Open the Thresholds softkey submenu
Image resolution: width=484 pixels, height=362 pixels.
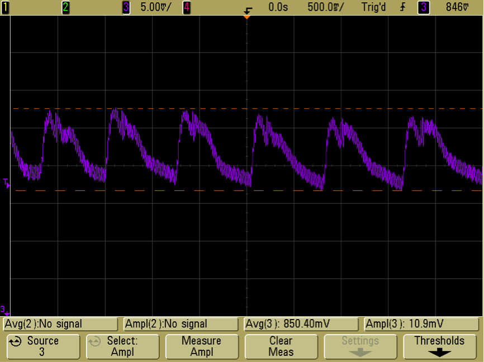[x=439, y=346]
